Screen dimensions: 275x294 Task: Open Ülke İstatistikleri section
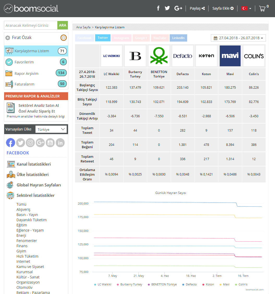click(33, 175)
